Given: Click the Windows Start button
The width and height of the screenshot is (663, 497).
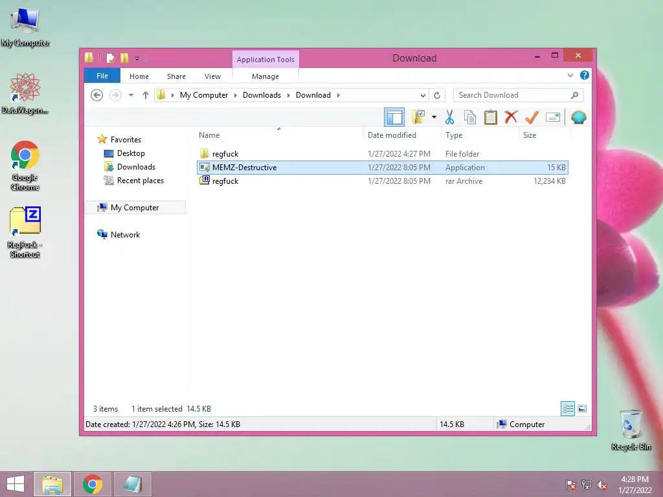Looking at the screenshot, I should click(x=16, y=484).
